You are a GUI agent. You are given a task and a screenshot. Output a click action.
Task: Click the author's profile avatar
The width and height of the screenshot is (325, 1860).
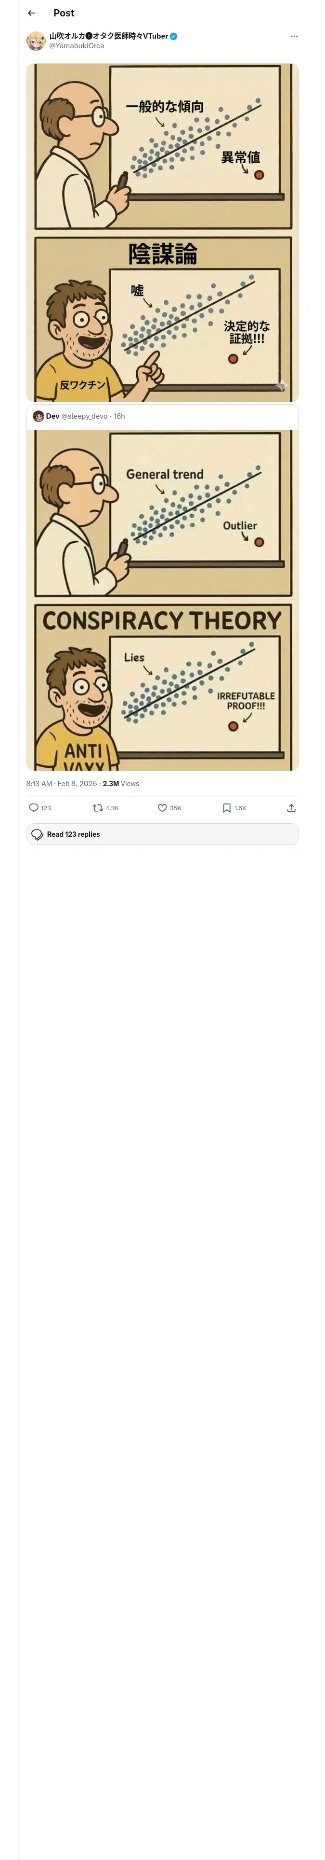pyautogui.click(x=36, y=41)
